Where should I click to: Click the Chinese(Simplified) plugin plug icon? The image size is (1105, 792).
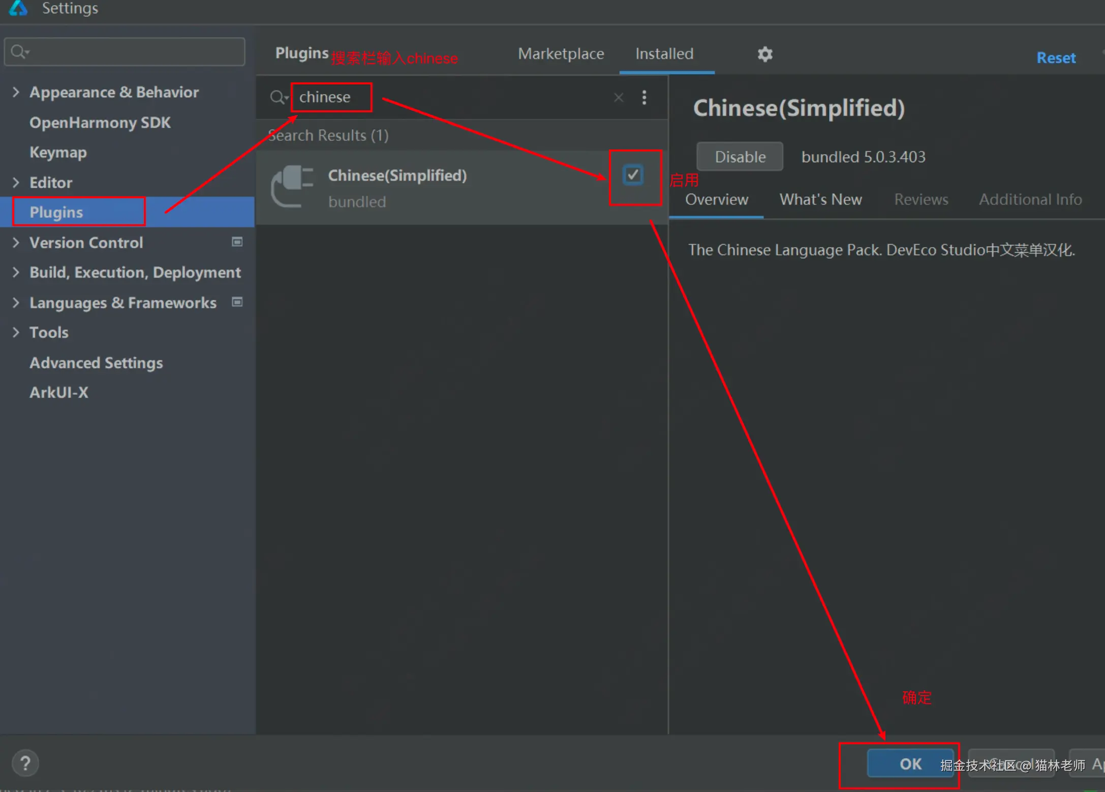click(x=292, y=187)
